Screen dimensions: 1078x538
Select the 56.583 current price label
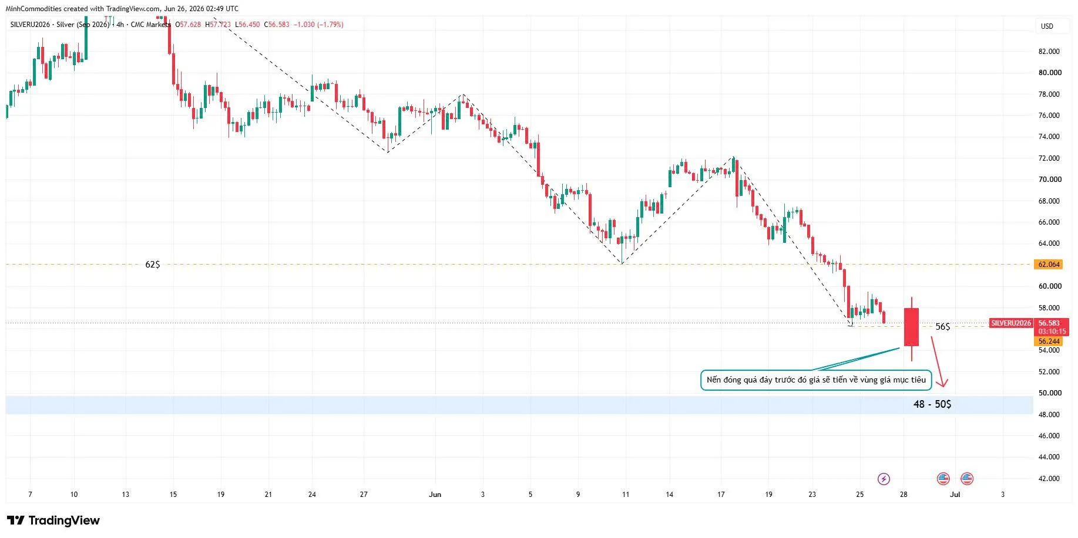(x=1050, y=323)
